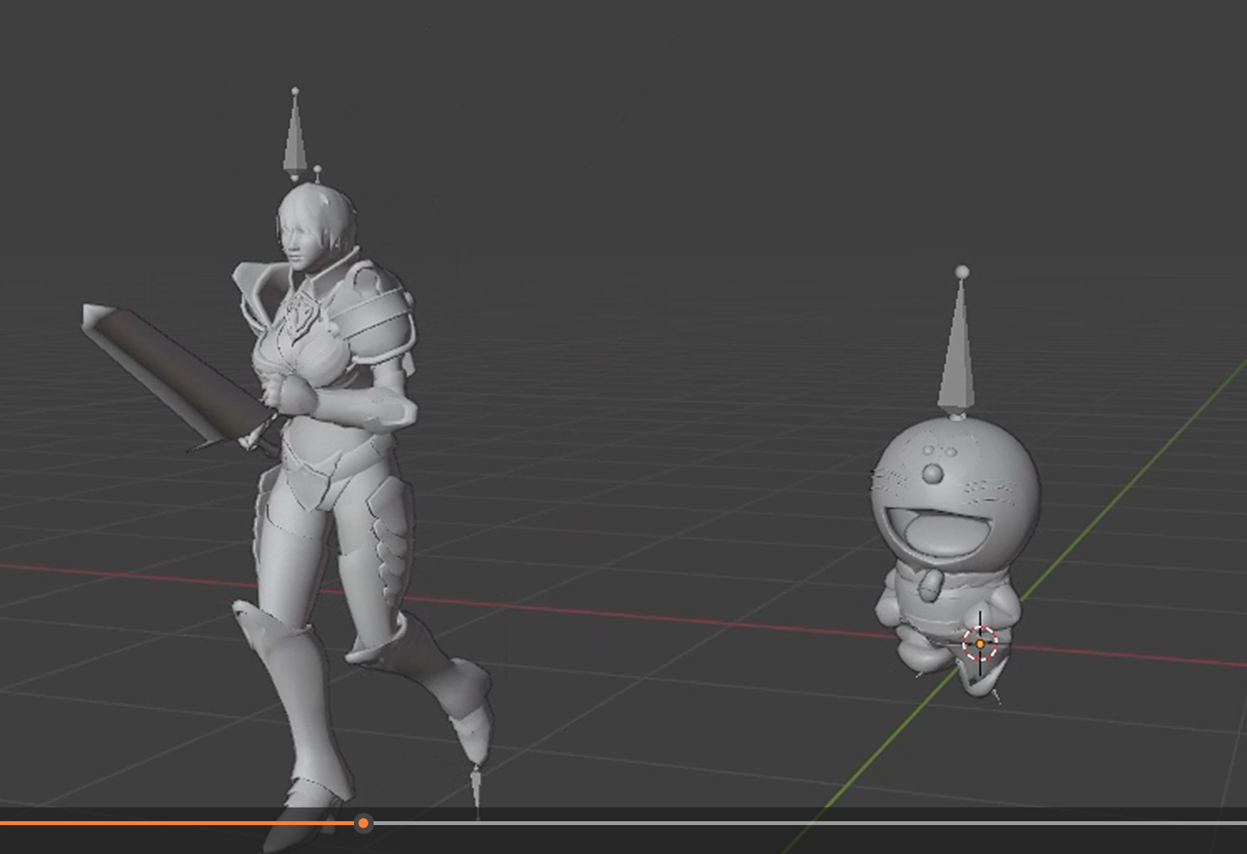Select the knight's greatsword mesh
Viewport: 1247px width, 854px height.
click(x=180, y=379)
